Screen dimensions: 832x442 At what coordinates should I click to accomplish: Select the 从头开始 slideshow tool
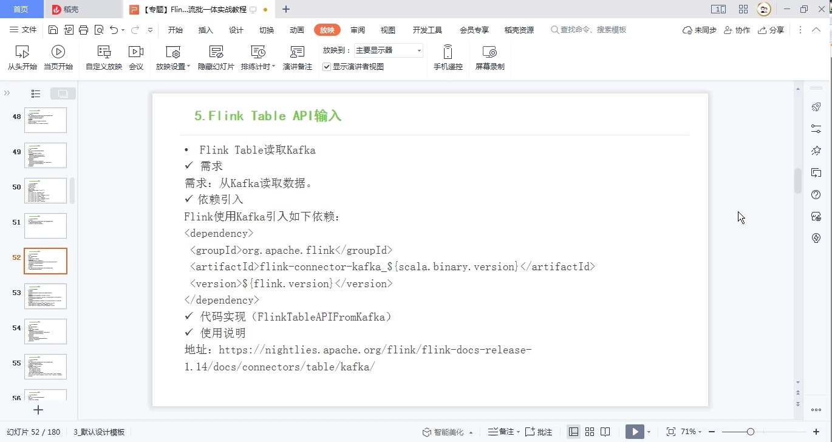click(22, 58)
